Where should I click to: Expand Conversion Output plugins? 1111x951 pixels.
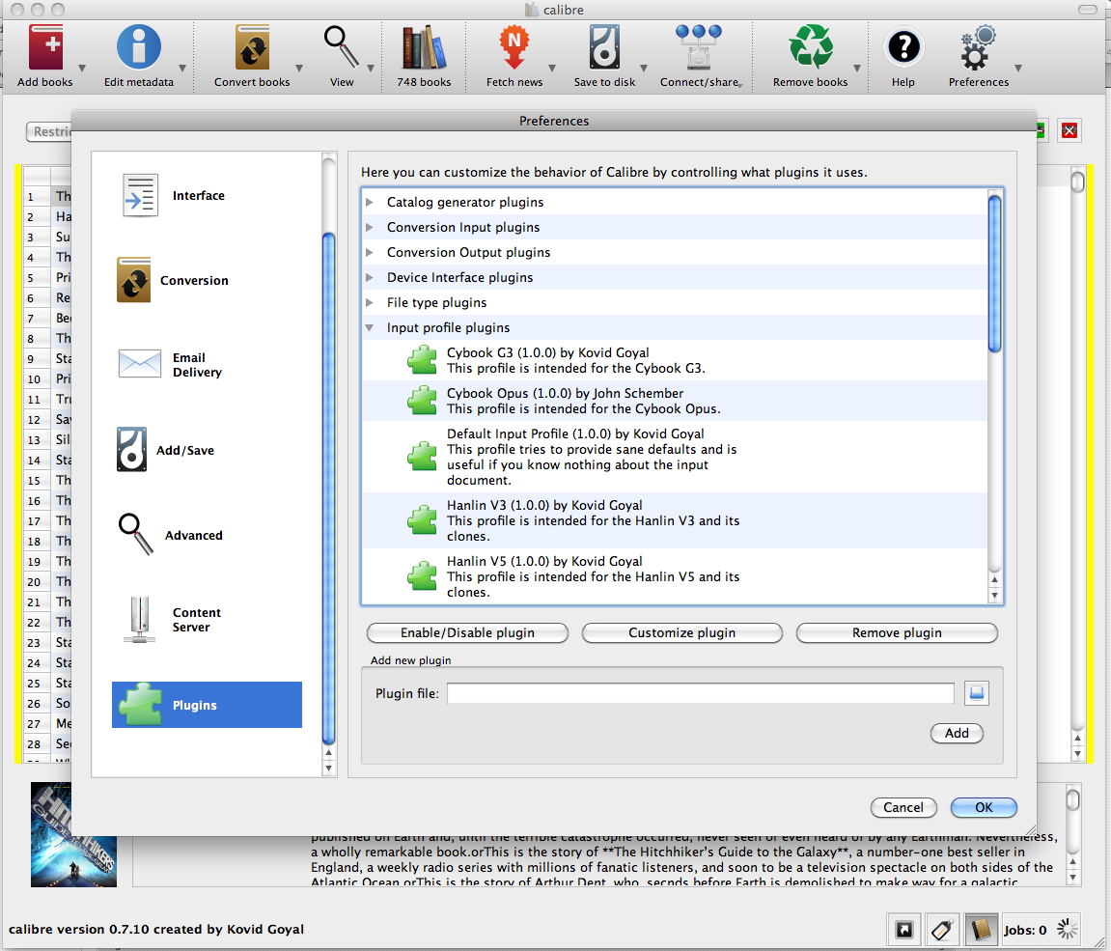click(x=369, y=252)
